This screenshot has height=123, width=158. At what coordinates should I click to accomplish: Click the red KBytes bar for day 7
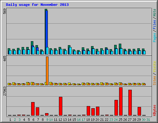(37, 111)
